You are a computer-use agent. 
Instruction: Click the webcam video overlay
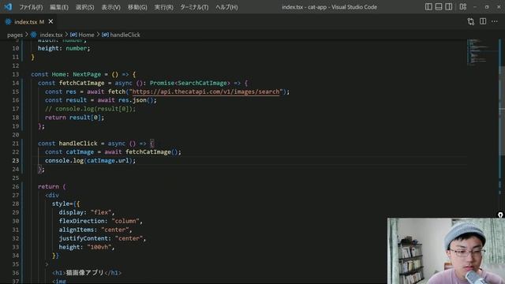[x=446, y=251]
